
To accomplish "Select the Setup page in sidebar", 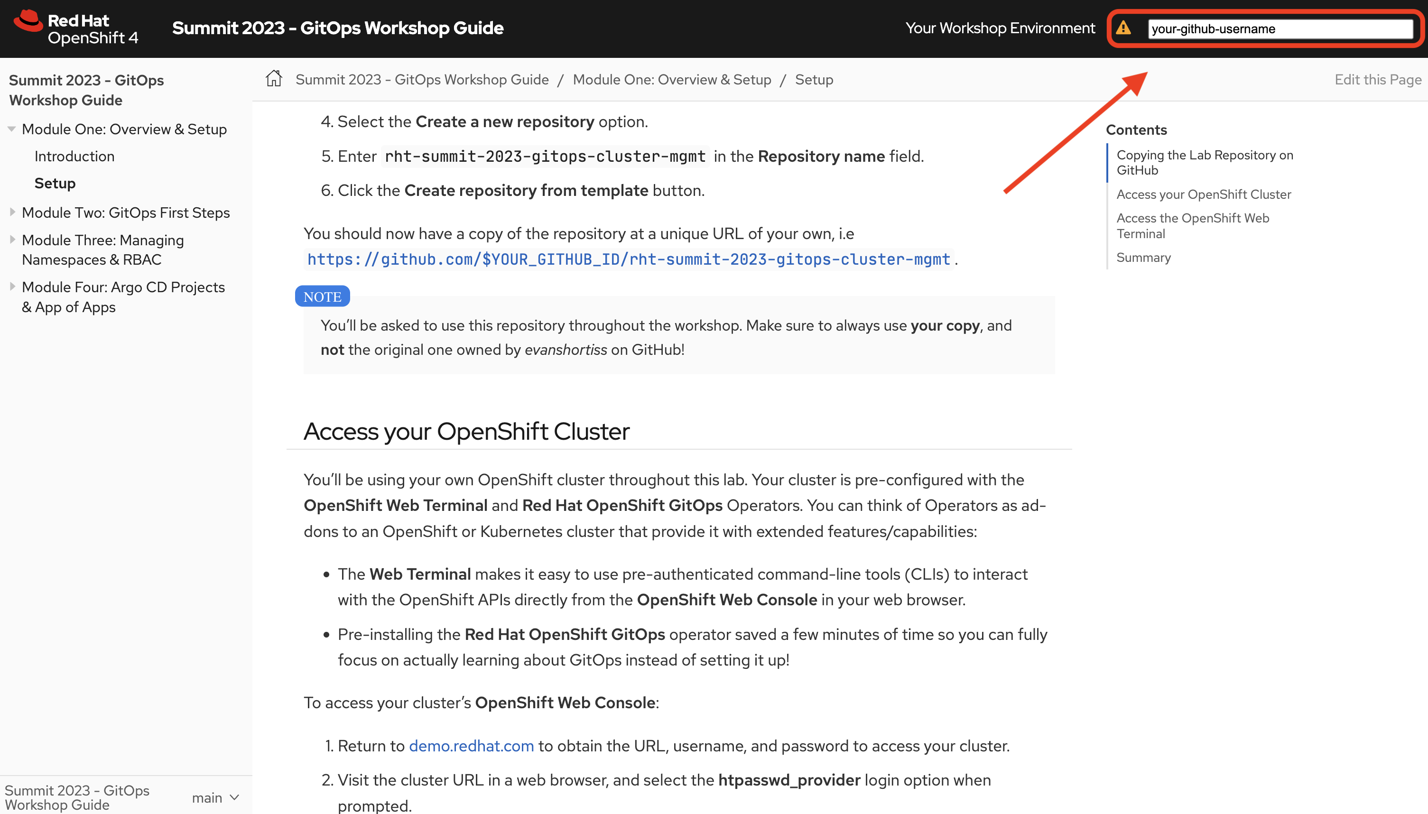I will click(x=55, y=184).
